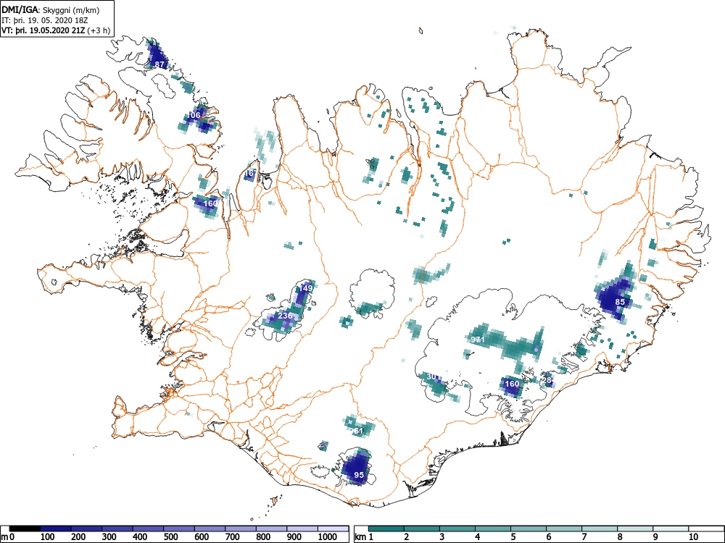This screenshot has height=543, width=725.
Task: Pick the 400–500 m legend swatch
Action: (148, 529)
